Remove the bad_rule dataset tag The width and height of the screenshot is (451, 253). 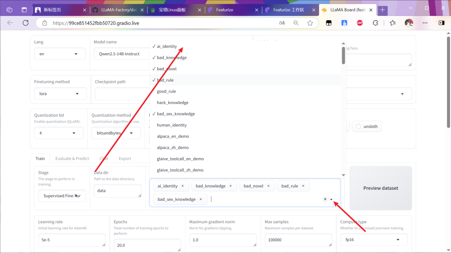(x=303, y=186)
